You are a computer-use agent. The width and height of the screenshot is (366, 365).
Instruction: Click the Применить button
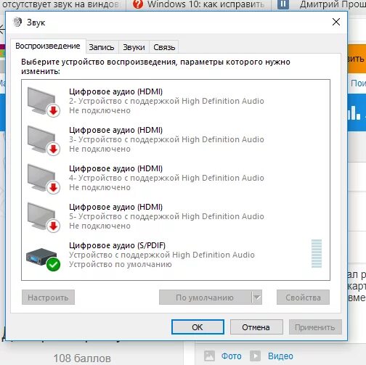315,327
